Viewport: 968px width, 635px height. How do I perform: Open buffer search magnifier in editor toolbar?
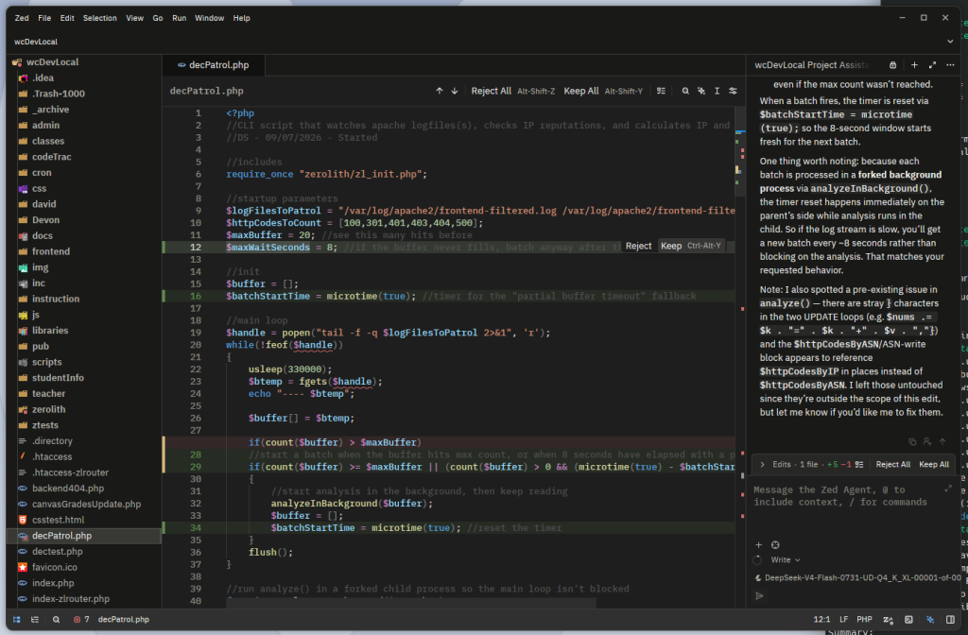click(685, 91)
